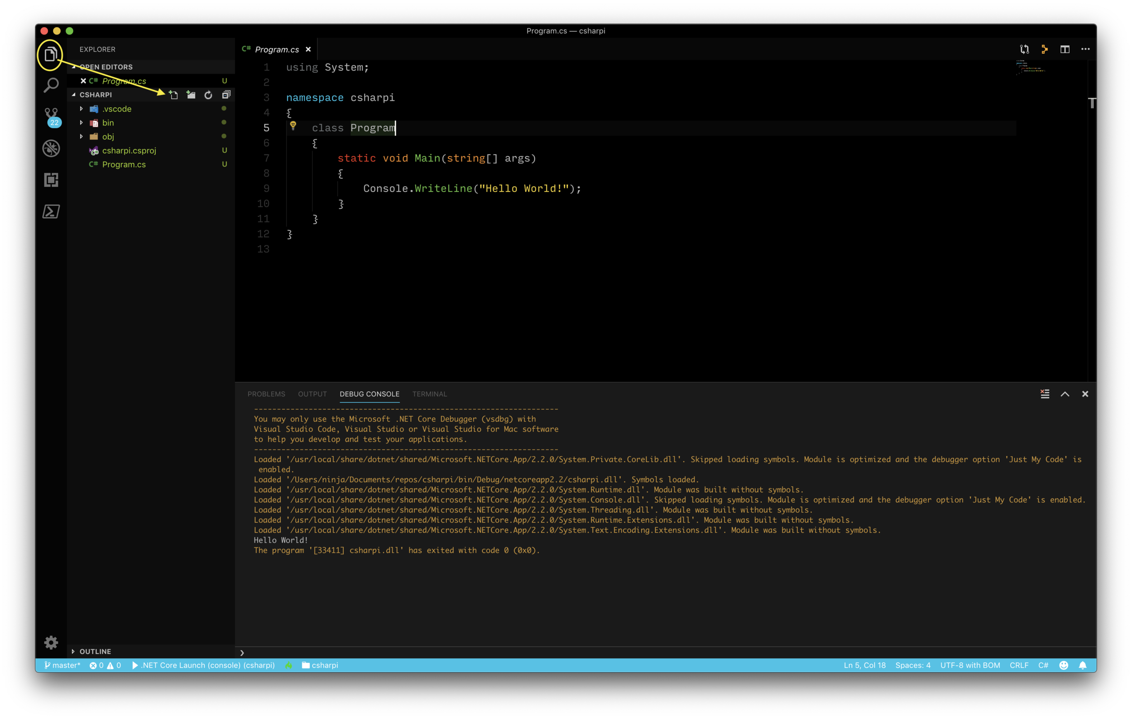Screen dimensions: 1132x719
Task: Collapse all folders in explorer
Action: click(226, 95)
